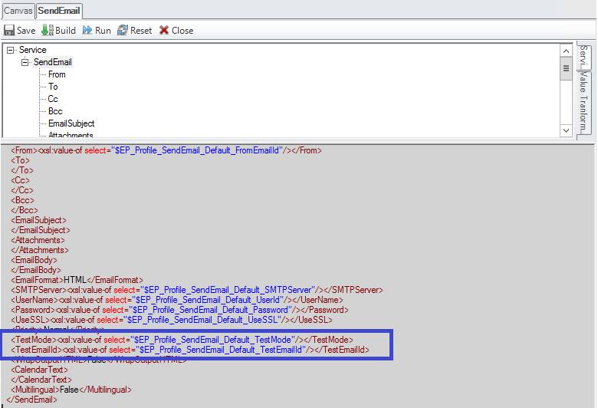The image size is (598, 408).
Task: Click the closing </Bcc> tag line
Action: tap(25, 210)
